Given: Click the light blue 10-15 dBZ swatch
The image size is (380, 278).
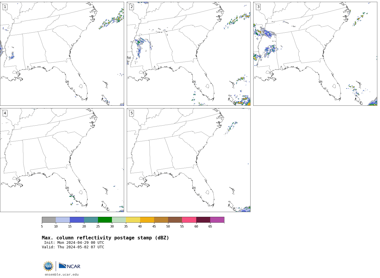Looking at the screenshot, I should pos(63,220).
